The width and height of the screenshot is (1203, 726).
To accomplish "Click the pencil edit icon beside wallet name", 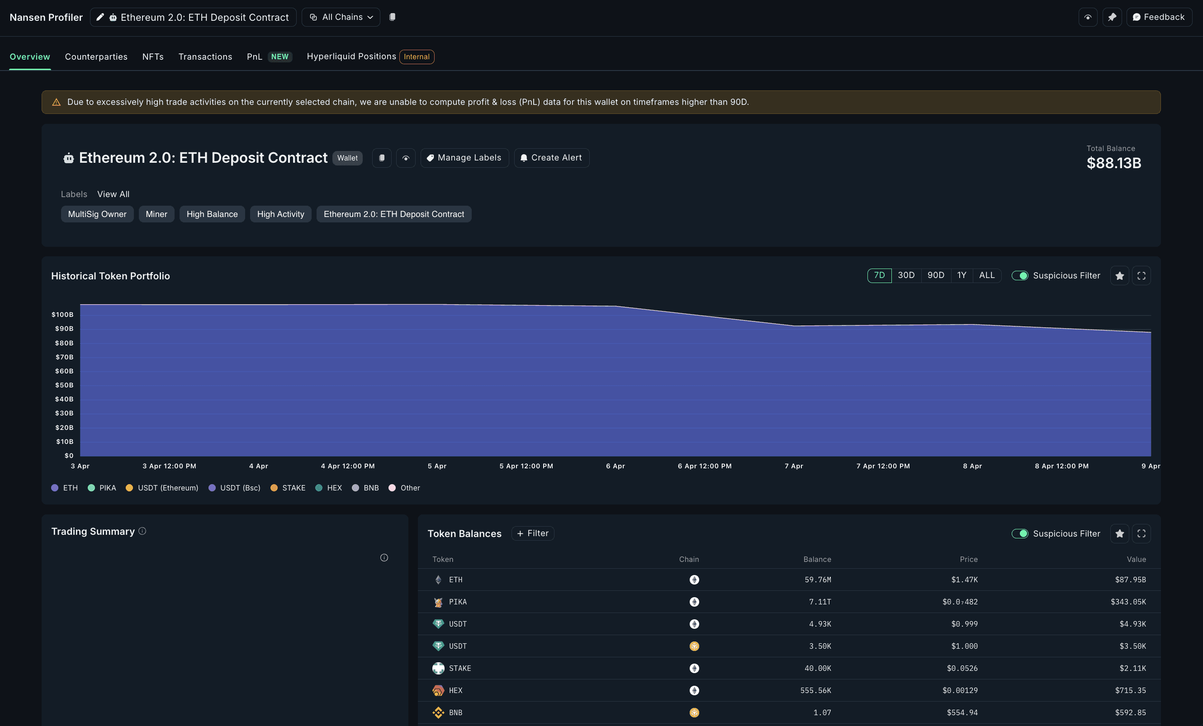I will coord(100,17).
